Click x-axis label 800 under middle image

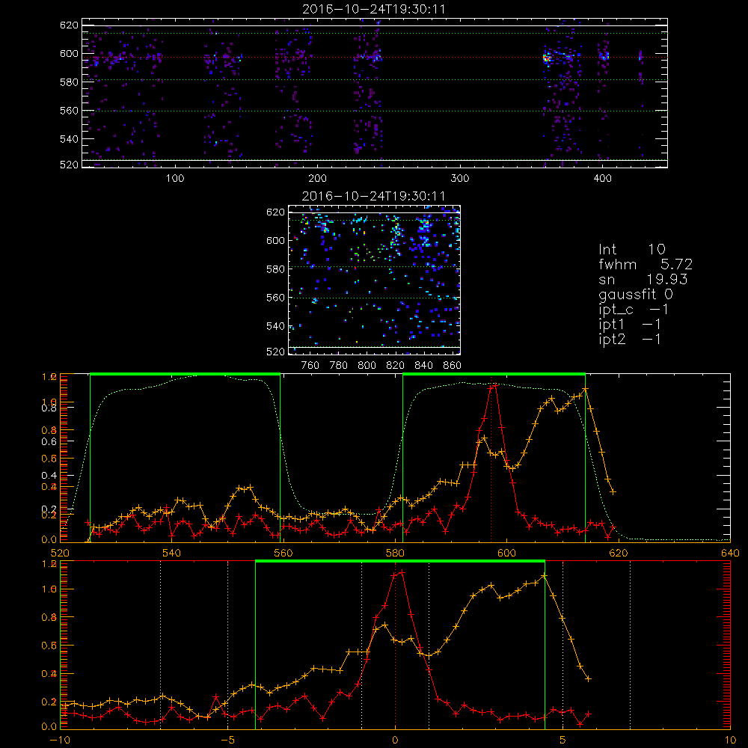point(367,366)
